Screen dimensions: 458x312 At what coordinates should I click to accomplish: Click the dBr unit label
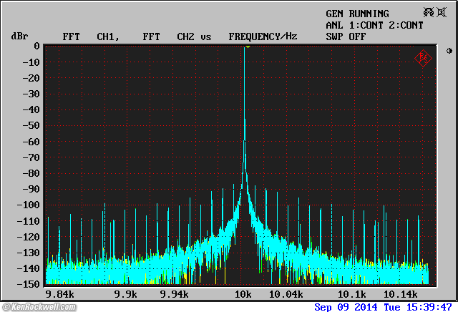[x=19, y=36]
